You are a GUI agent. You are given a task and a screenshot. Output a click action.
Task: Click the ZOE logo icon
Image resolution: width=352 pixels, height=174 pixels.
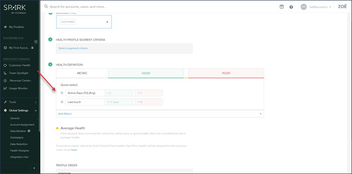pyautogui.click(x=342, y=6)
